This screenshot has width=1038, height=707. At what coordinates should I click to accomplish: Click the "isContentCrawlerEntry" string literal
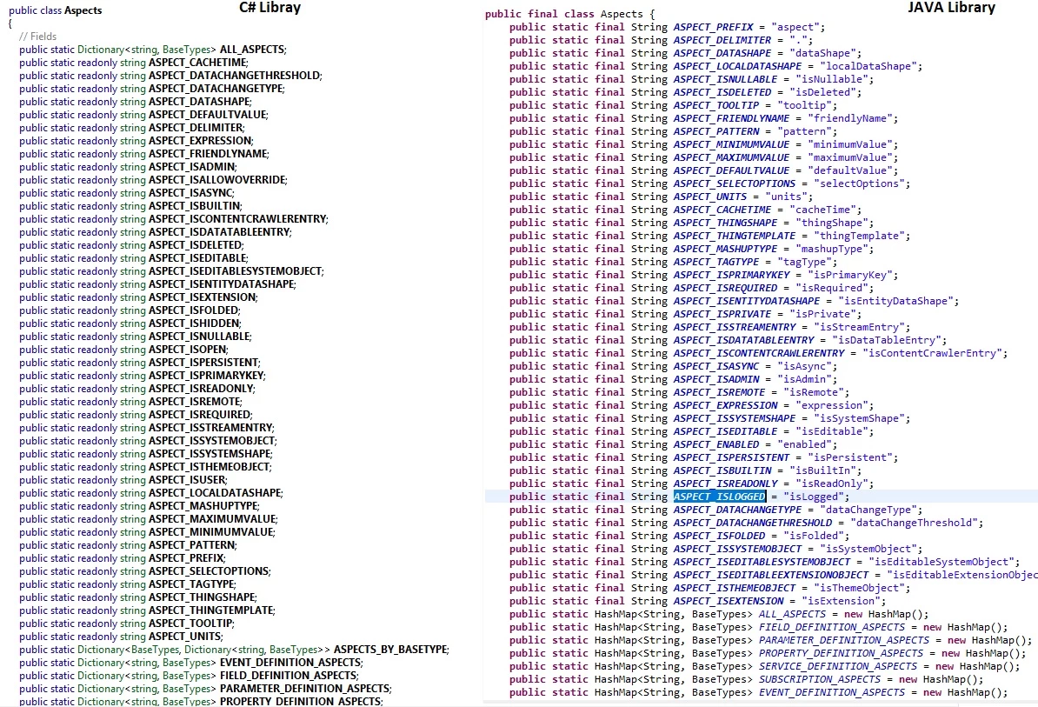[x=931, y=353]
